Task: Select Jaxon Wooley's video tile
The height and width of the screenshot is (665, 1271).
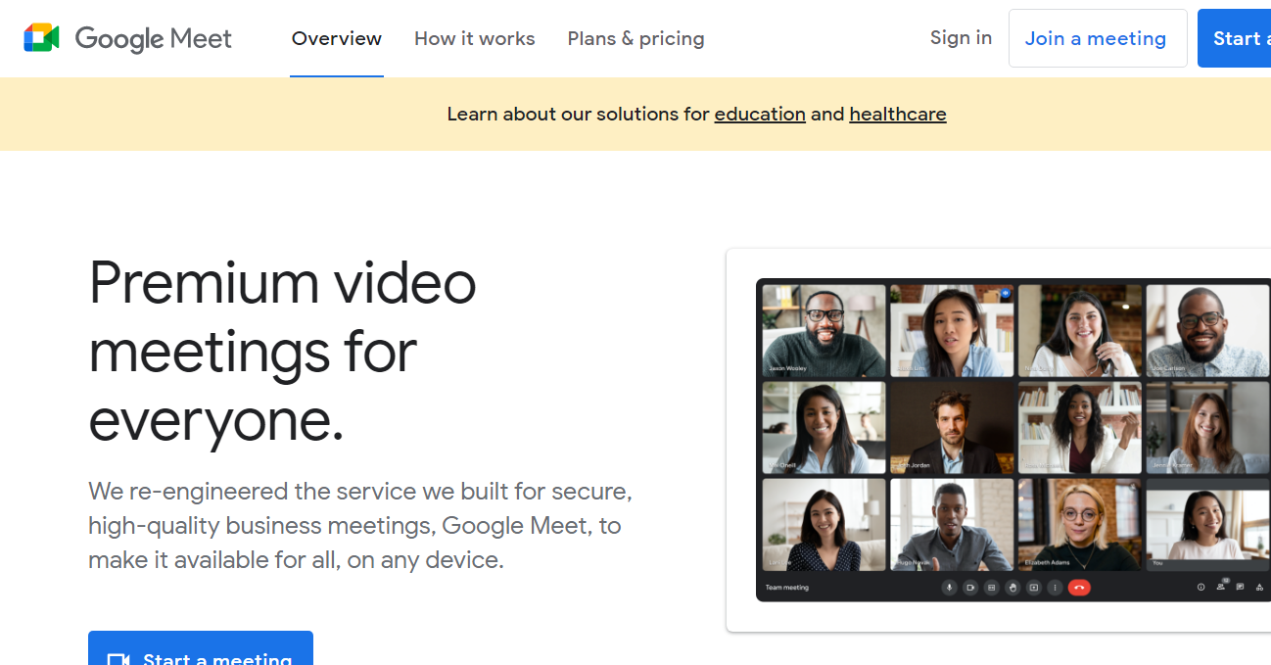Action: click(x=824, y=331)
